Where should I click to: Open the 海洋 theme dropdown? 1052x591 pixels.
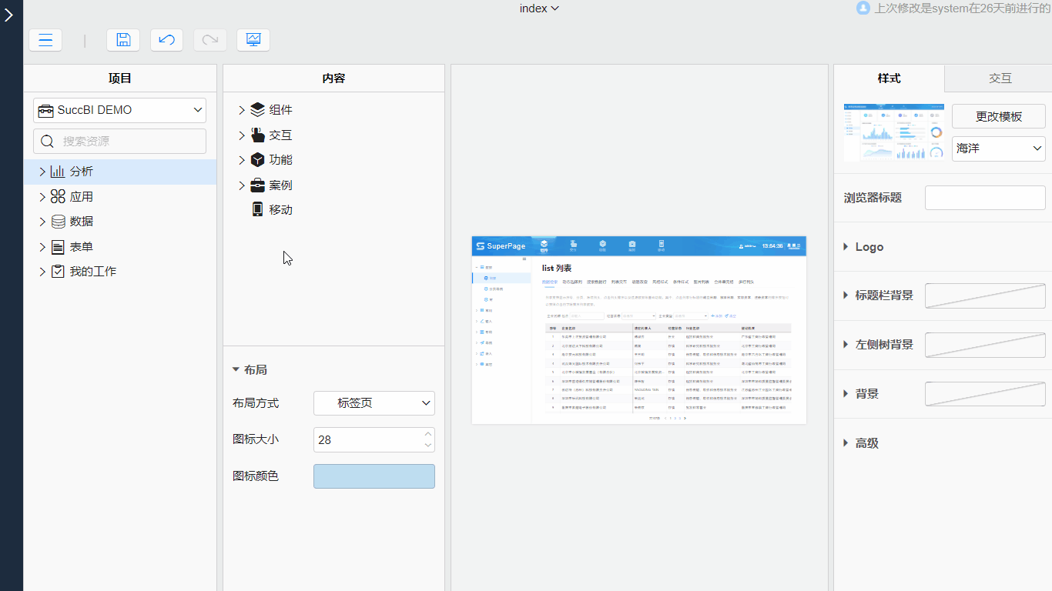[x=998, y=149]
